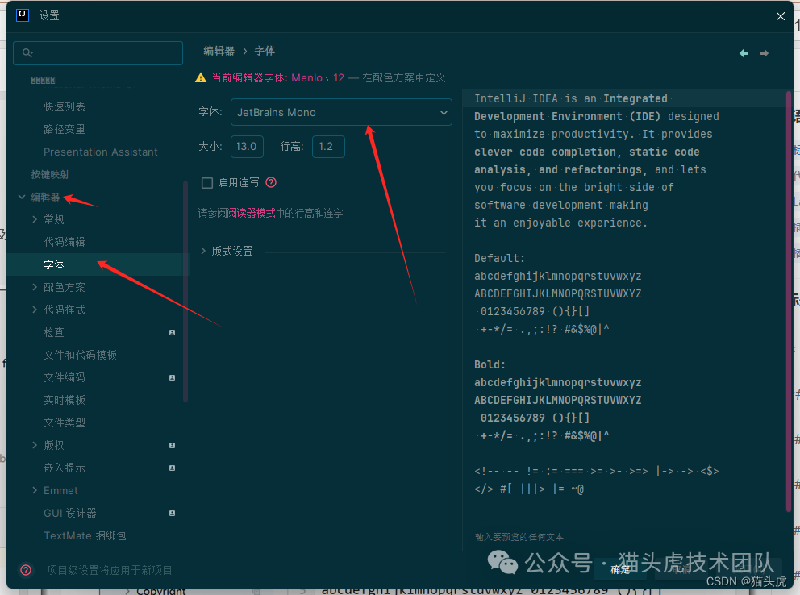Open 文件类型 file types page
This screenshot has height=595, width=800.
pyautogui.click(x=65, y=422)
